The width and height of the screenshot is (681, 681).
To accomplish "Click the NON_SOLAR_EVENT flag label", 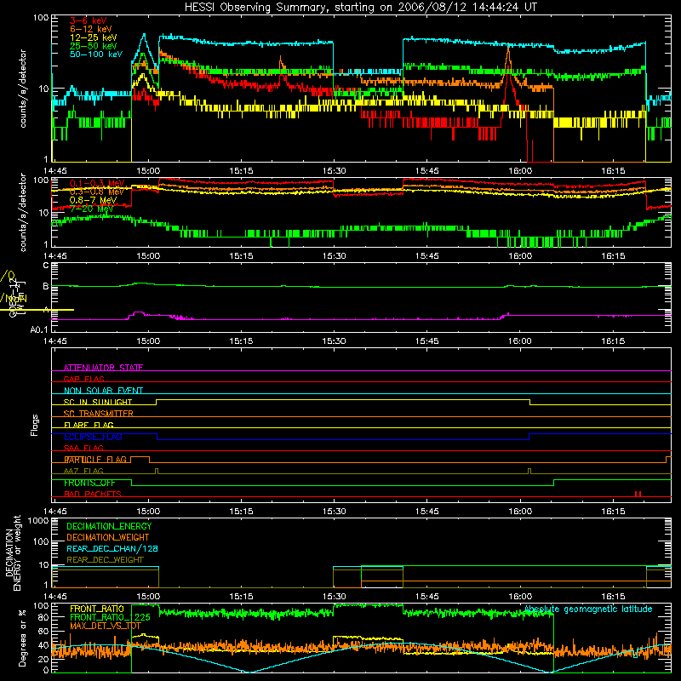I will tap(103, 391).
